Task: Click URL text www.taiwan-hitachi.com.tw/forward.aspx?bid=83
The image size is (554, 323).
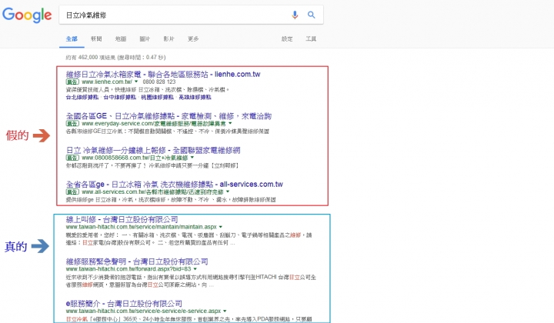Action: pyautogui.click(x=128, y=269)
